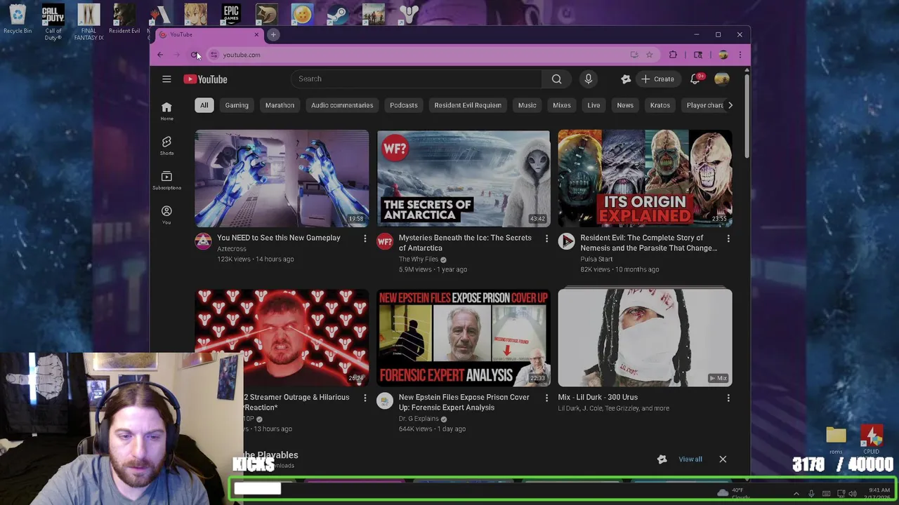Start voice search with the microphone
Image resolution: width=899 pixels, height=505 pixels.
(589, 79)
